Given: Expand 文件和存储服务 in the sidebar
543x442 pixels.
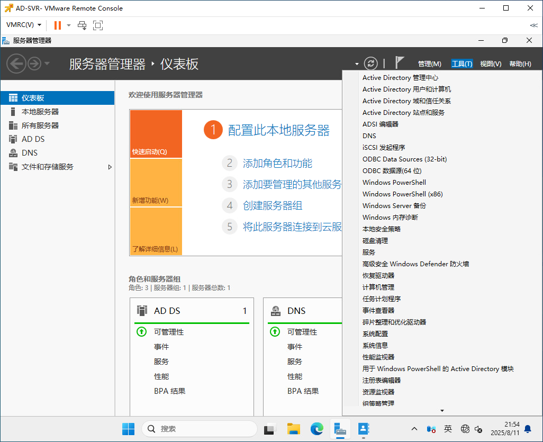Looking at the screenshot, I should point(110,166).
